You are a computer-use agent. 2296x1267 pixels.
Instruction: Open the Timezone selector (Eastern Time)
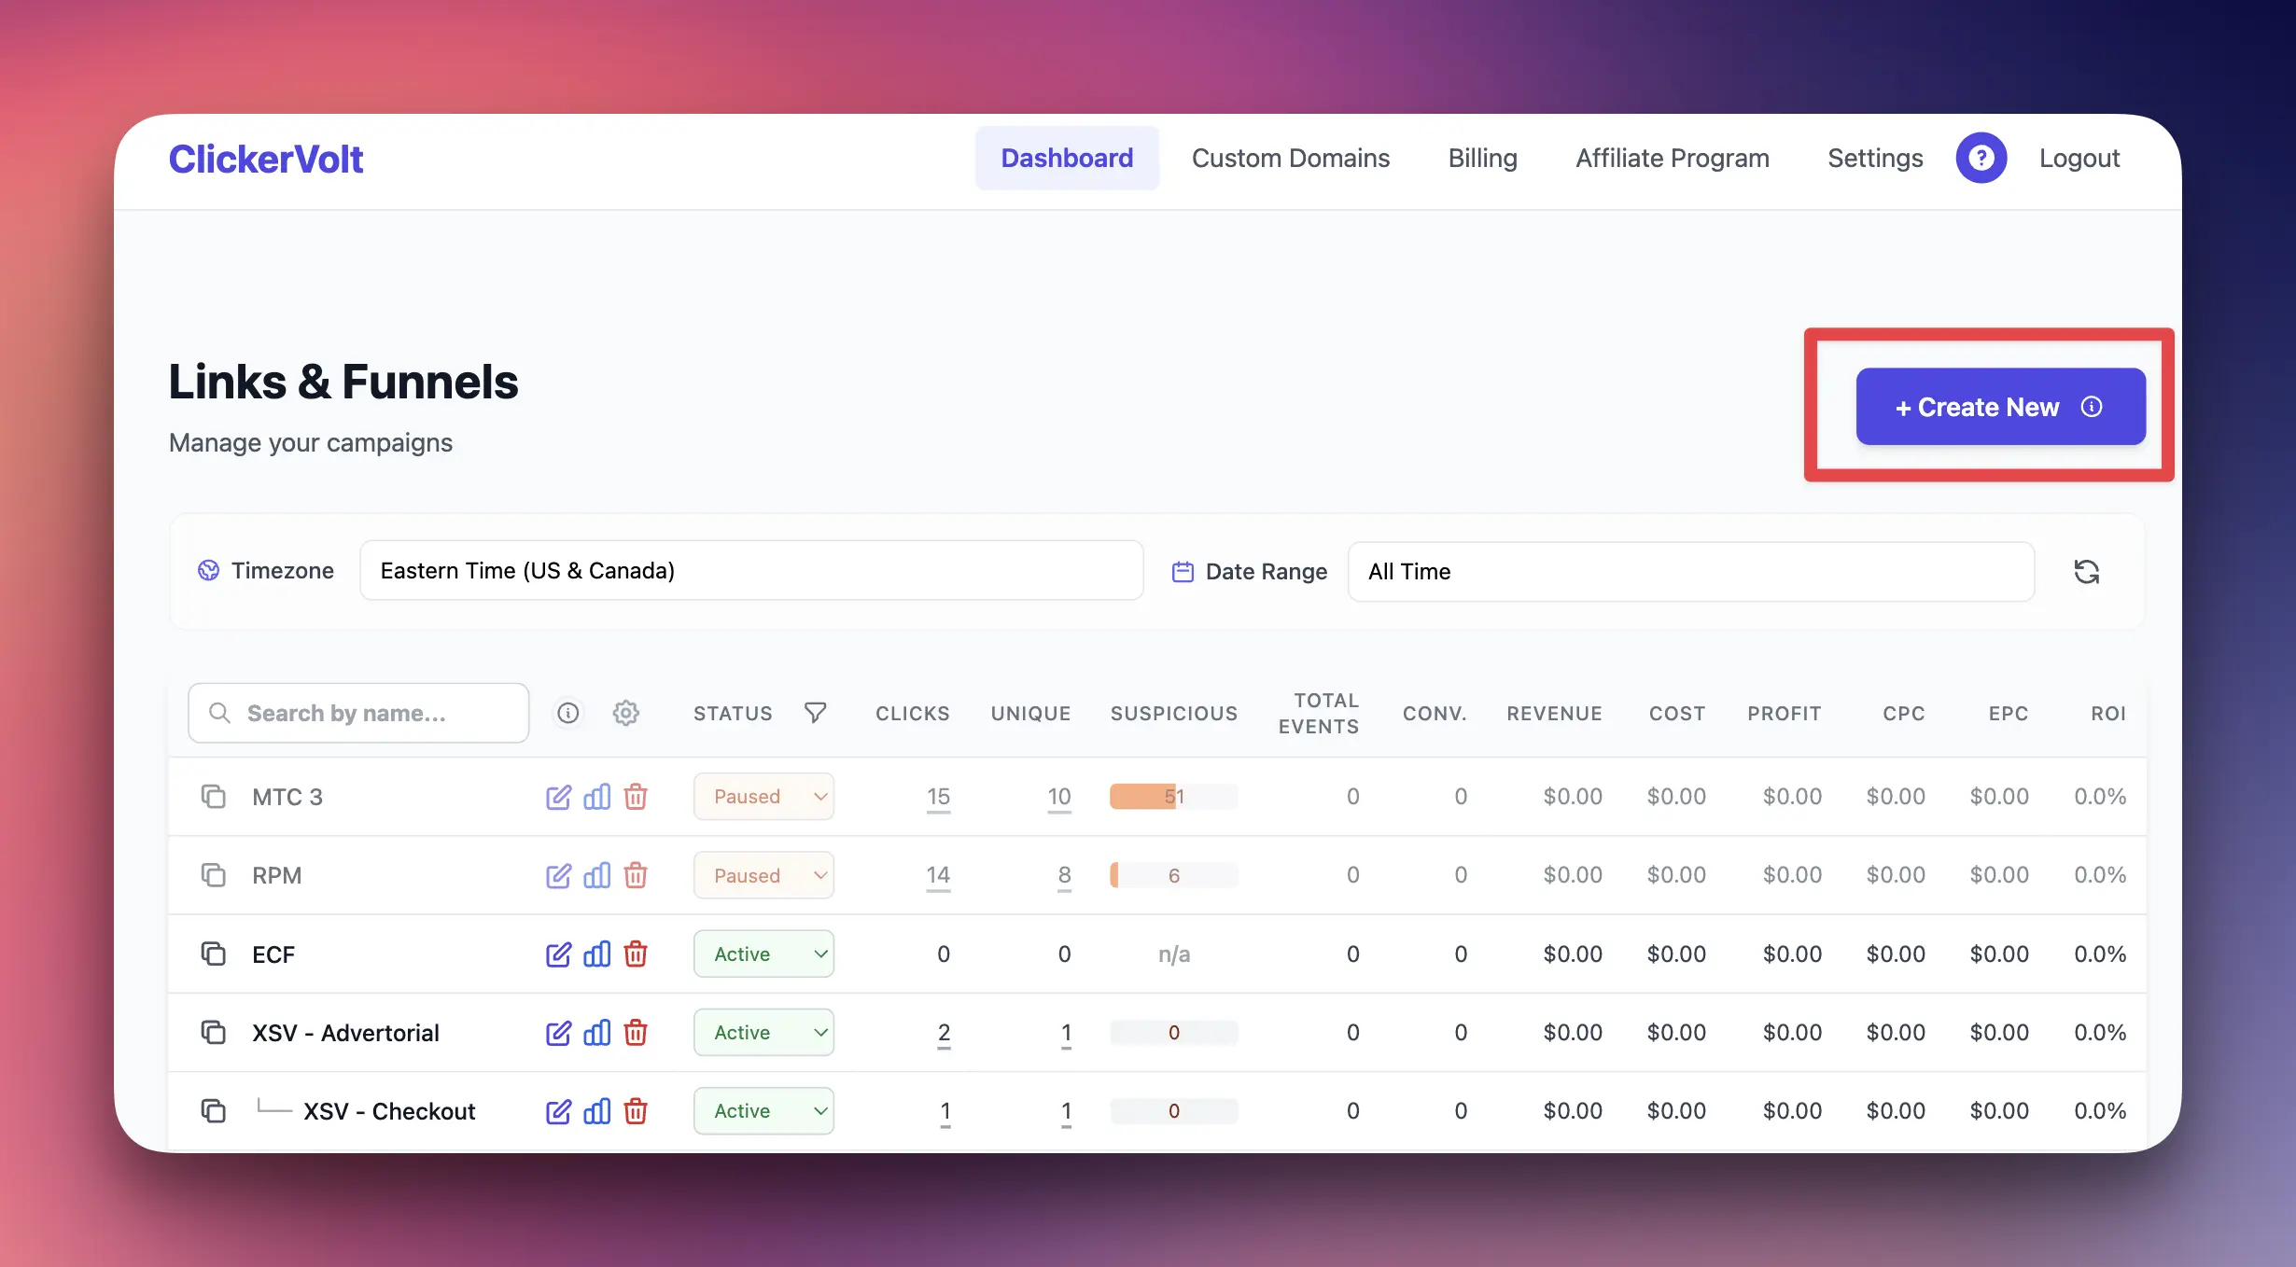(x=750, y=570)
